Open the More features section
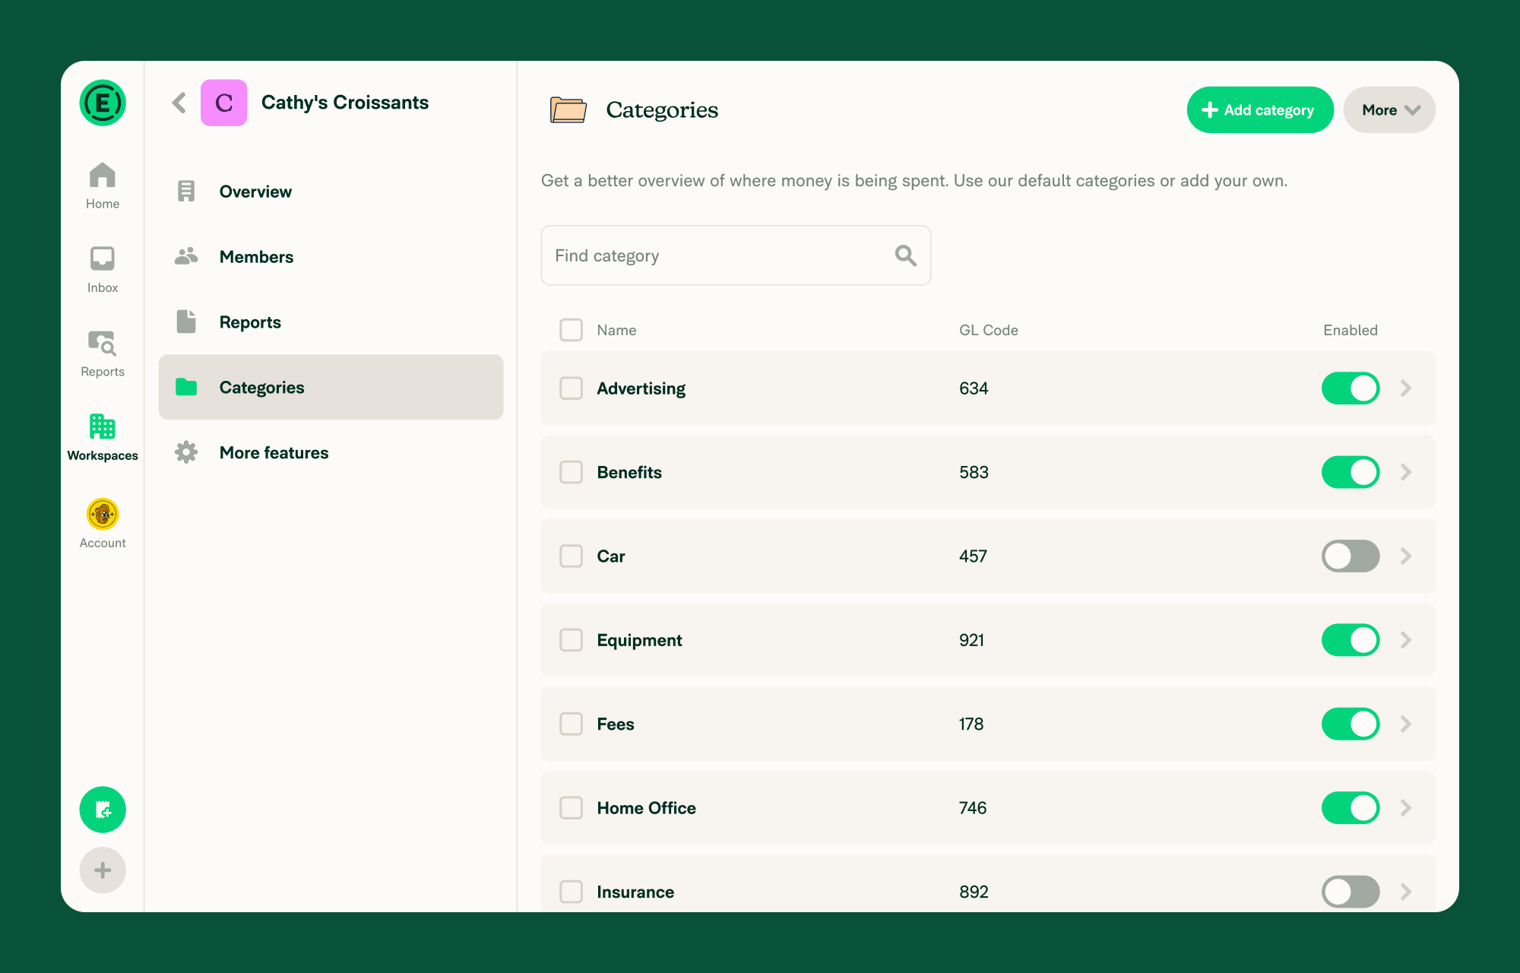This screenshot has height=973, width=1520. click(x=274, y=452)
